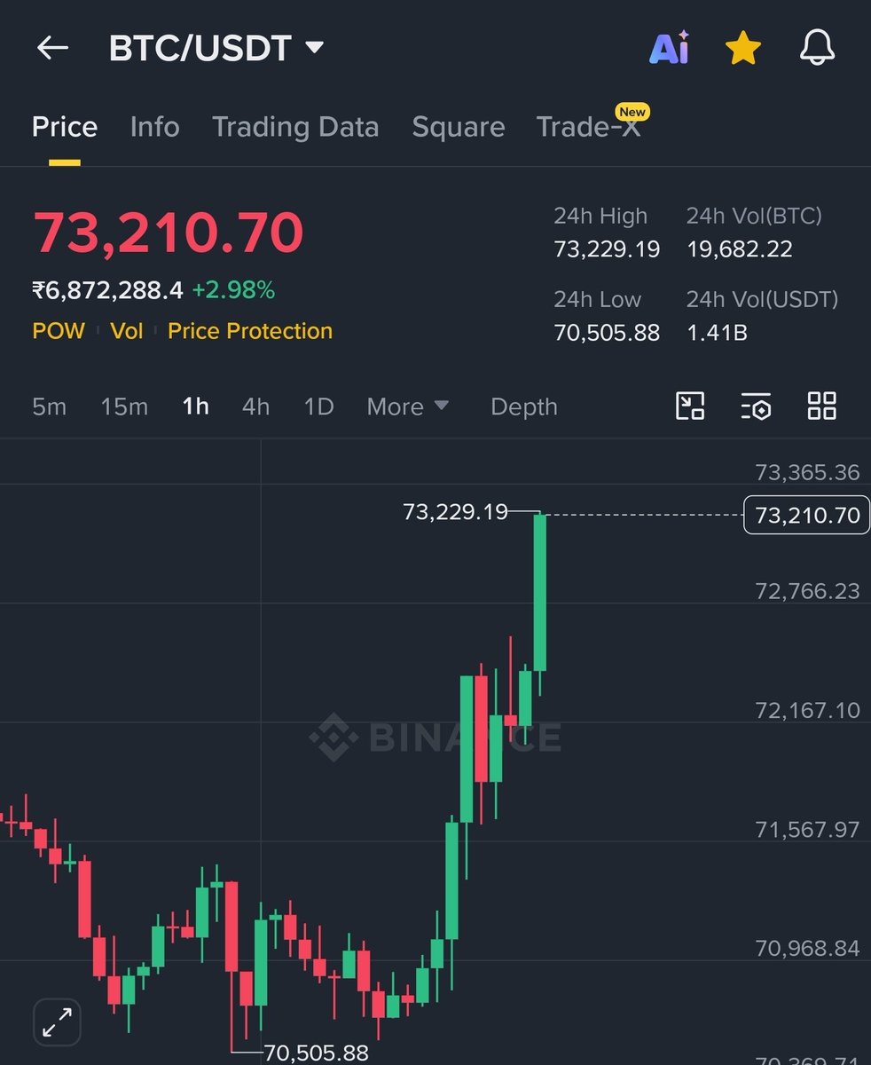
Task: Switch to the Trading Data tab
Action: 295,127
